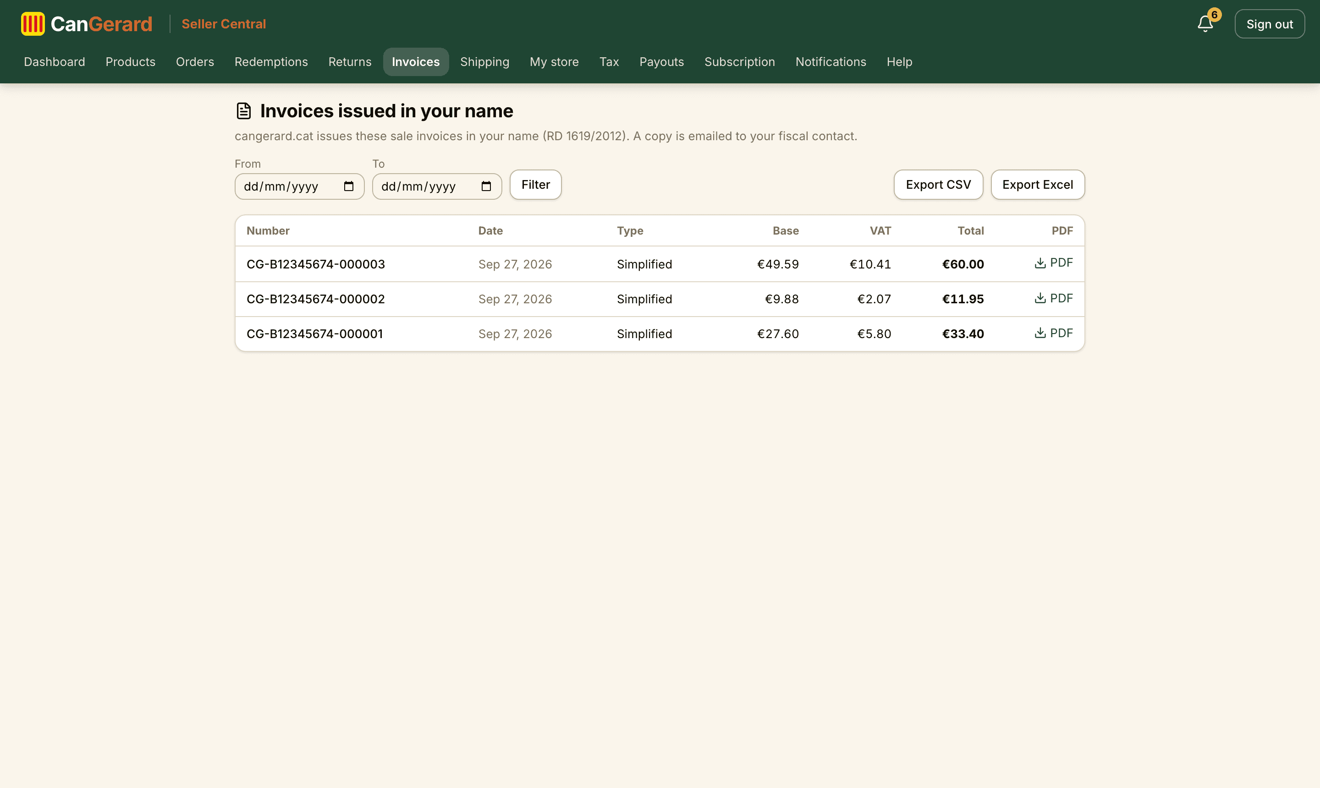Viewport: 1320px width, 788px height.
Task: Click the €27.60 base amount
Action: pos(778,334)
